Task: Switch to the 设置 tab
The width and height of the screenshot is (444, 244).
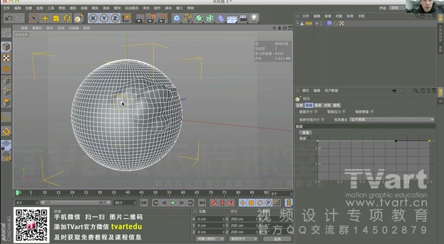Action: 300,105
